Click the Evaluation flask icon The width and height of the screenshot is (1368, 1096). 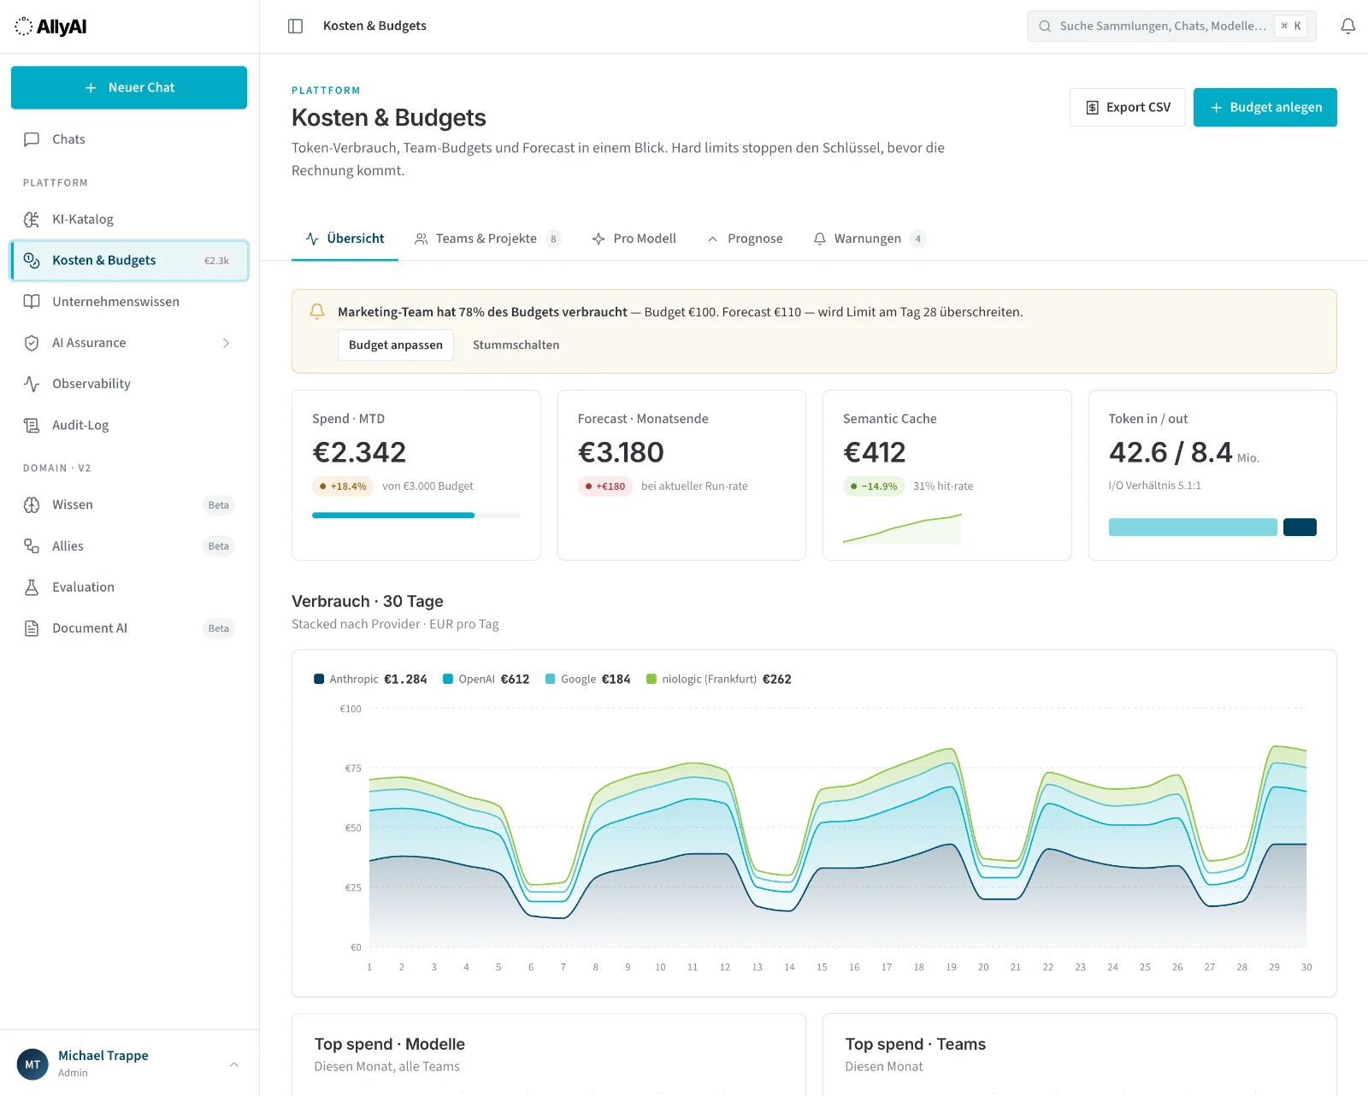[32, 587]
